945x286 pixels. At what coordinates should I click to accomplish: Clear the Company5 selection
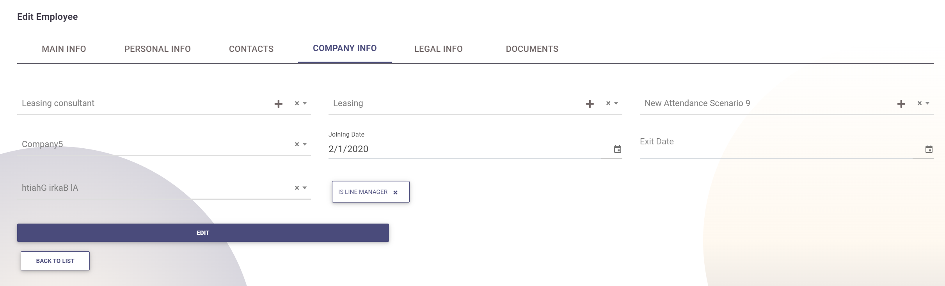click(297, 144)
